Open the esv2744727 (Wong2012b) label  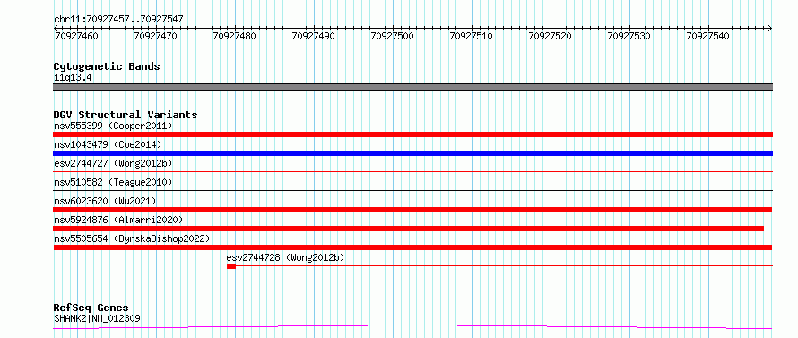click(113, 163)
